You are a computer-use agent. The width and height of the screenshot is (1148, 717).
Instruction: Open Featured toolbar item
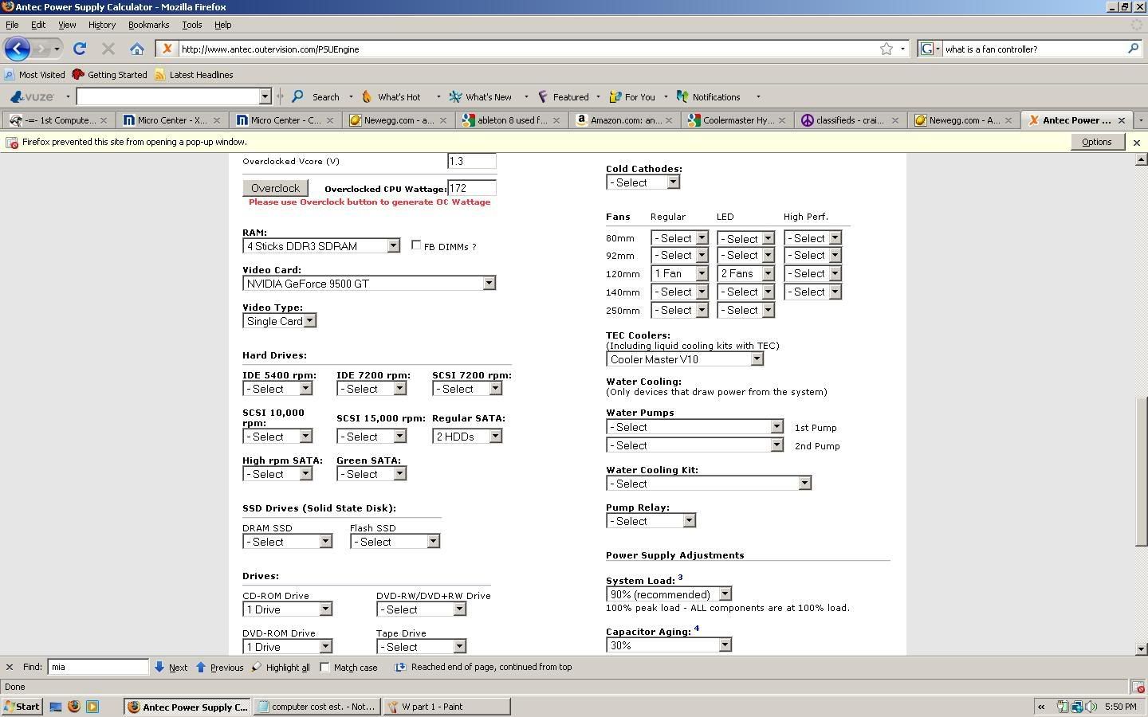(x=563, y=96)
